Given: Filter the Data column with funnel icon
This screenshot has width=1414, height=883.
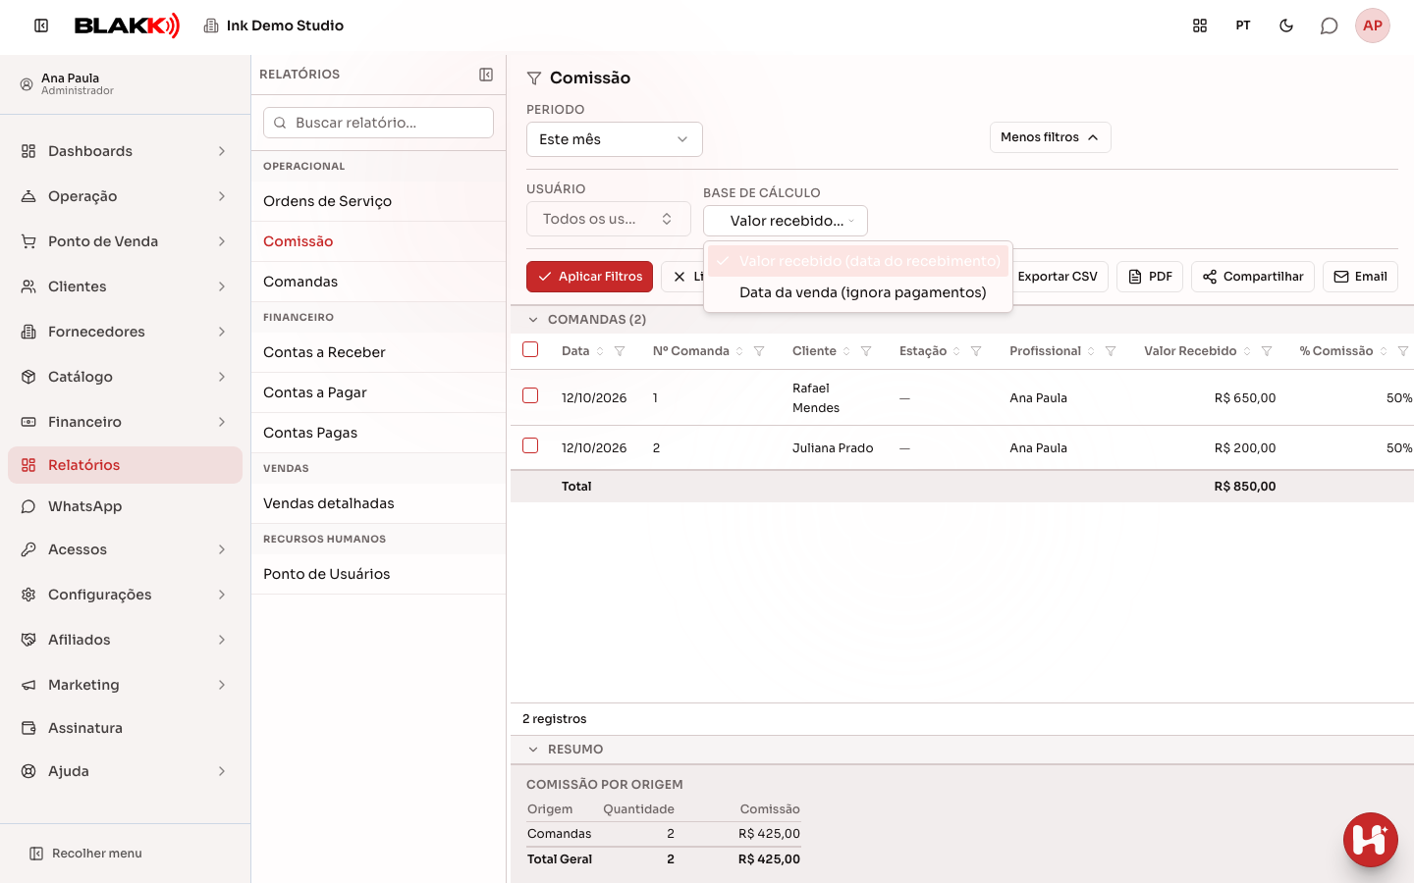Looking at the screenshot, I should 620,351.
